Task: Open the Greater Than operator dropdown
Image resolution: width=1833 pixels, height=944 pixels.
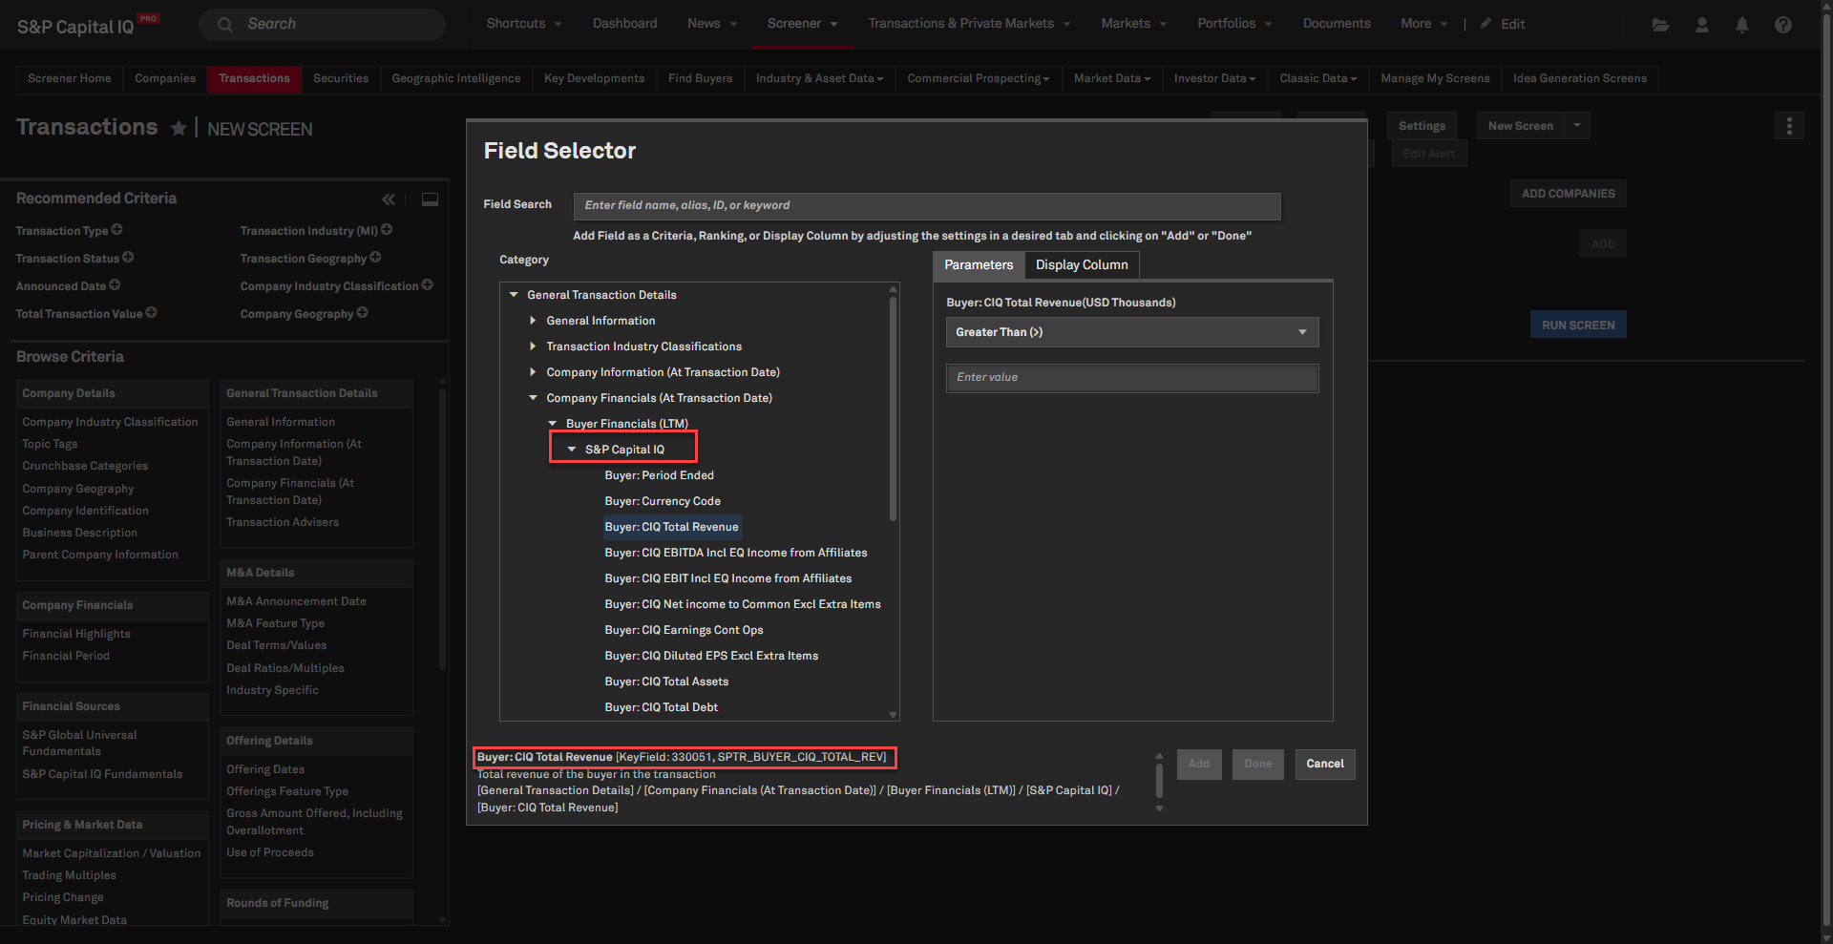Action: (1132, 332)
